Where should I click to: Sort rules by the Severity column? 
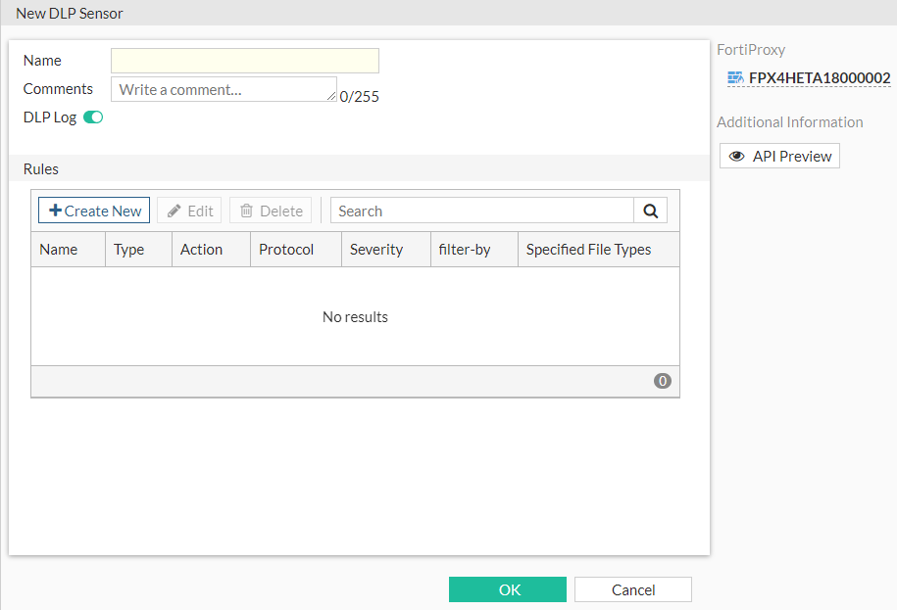(376, 249)
